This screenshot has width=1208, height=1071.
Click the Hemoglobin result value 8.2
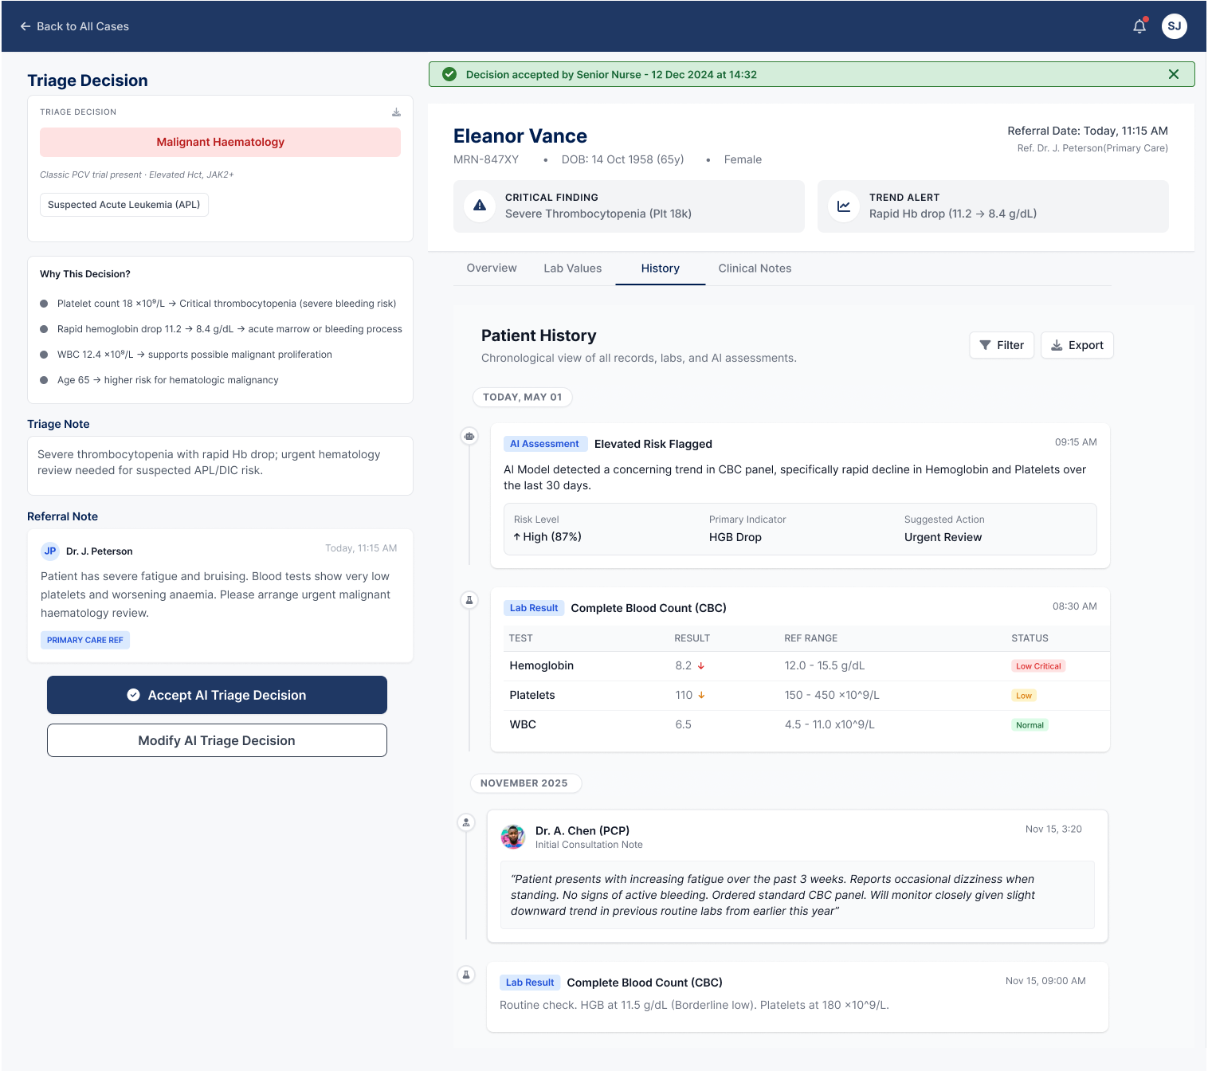(x=684, y=665)
